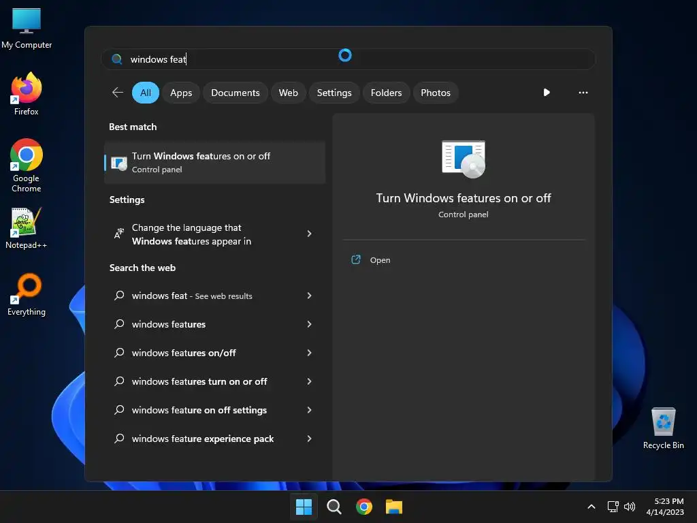
Task: Expand Change the language setting chevron
Action: coord(310,234)
